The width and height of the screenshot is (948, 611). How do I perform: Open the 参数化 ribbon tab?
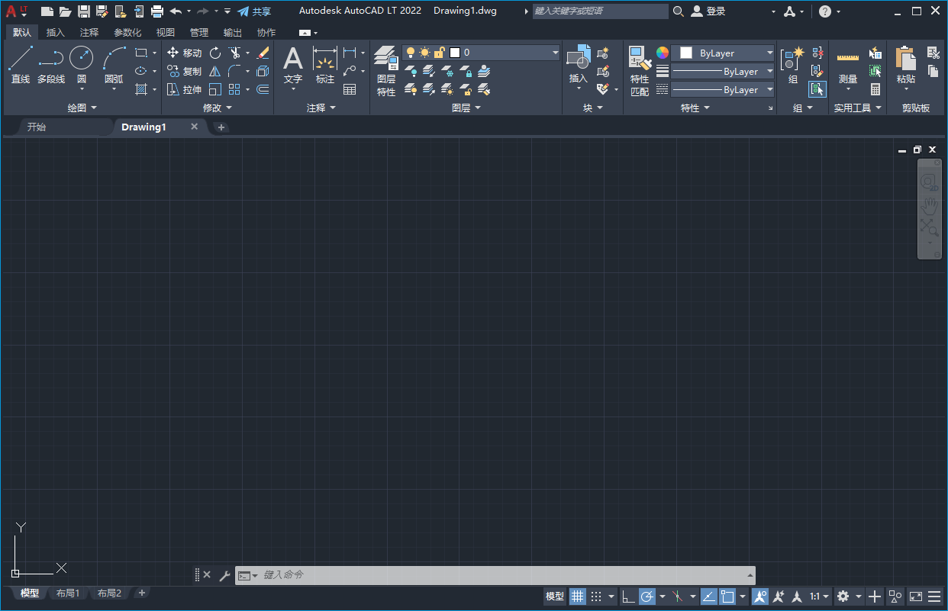(127, 33)
